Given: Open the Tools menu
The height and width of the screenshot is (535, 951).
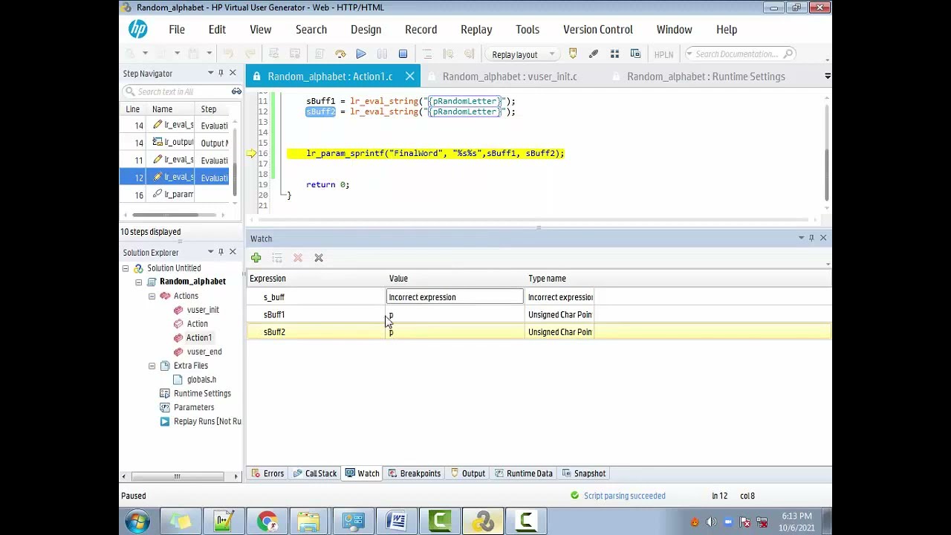Looking at the screenshot, I should click(x=528, y=30).
